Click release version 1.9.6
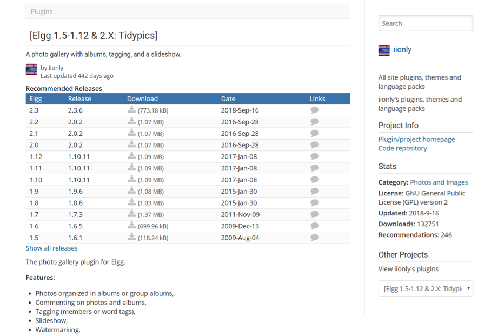The image size is (498, 335). (75, 192)
